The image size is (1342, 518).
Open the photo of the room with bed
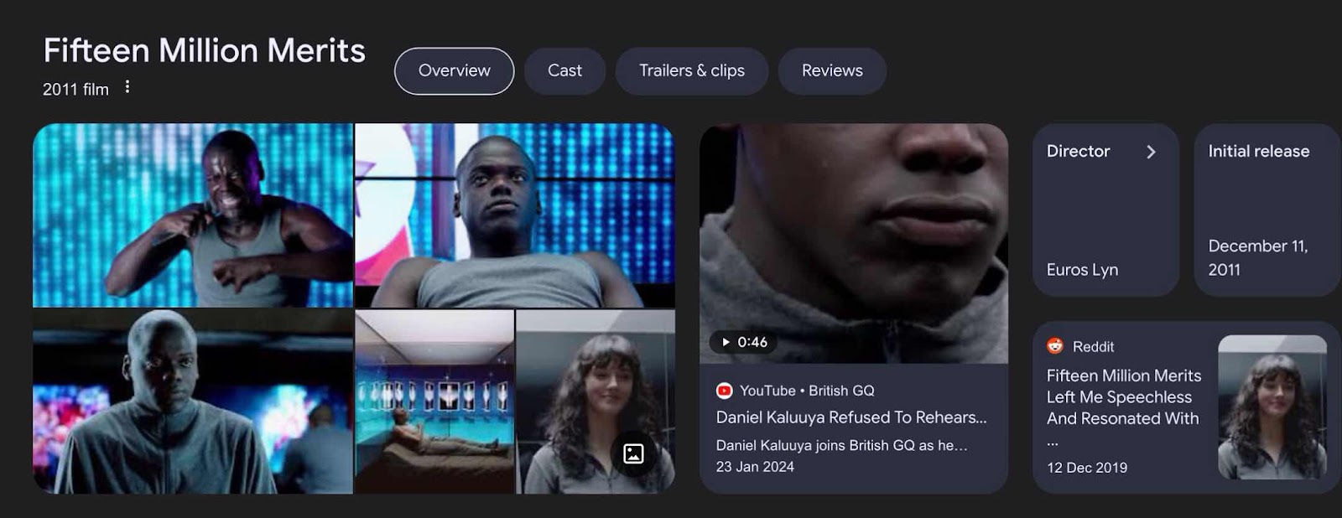coord(434,401)
